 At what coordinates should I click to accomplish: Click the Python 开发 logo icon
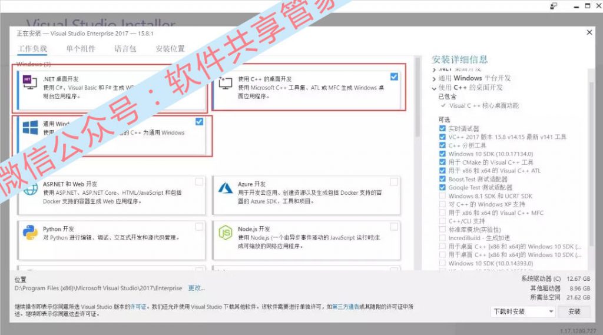tap(30, 233)
